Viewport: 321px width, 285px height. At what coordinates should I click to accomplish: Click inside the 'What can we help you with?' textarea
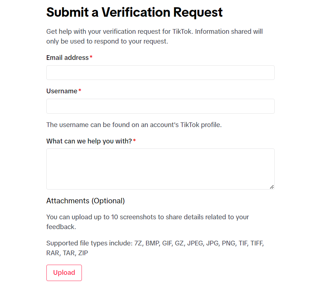(x=160, y=169)
